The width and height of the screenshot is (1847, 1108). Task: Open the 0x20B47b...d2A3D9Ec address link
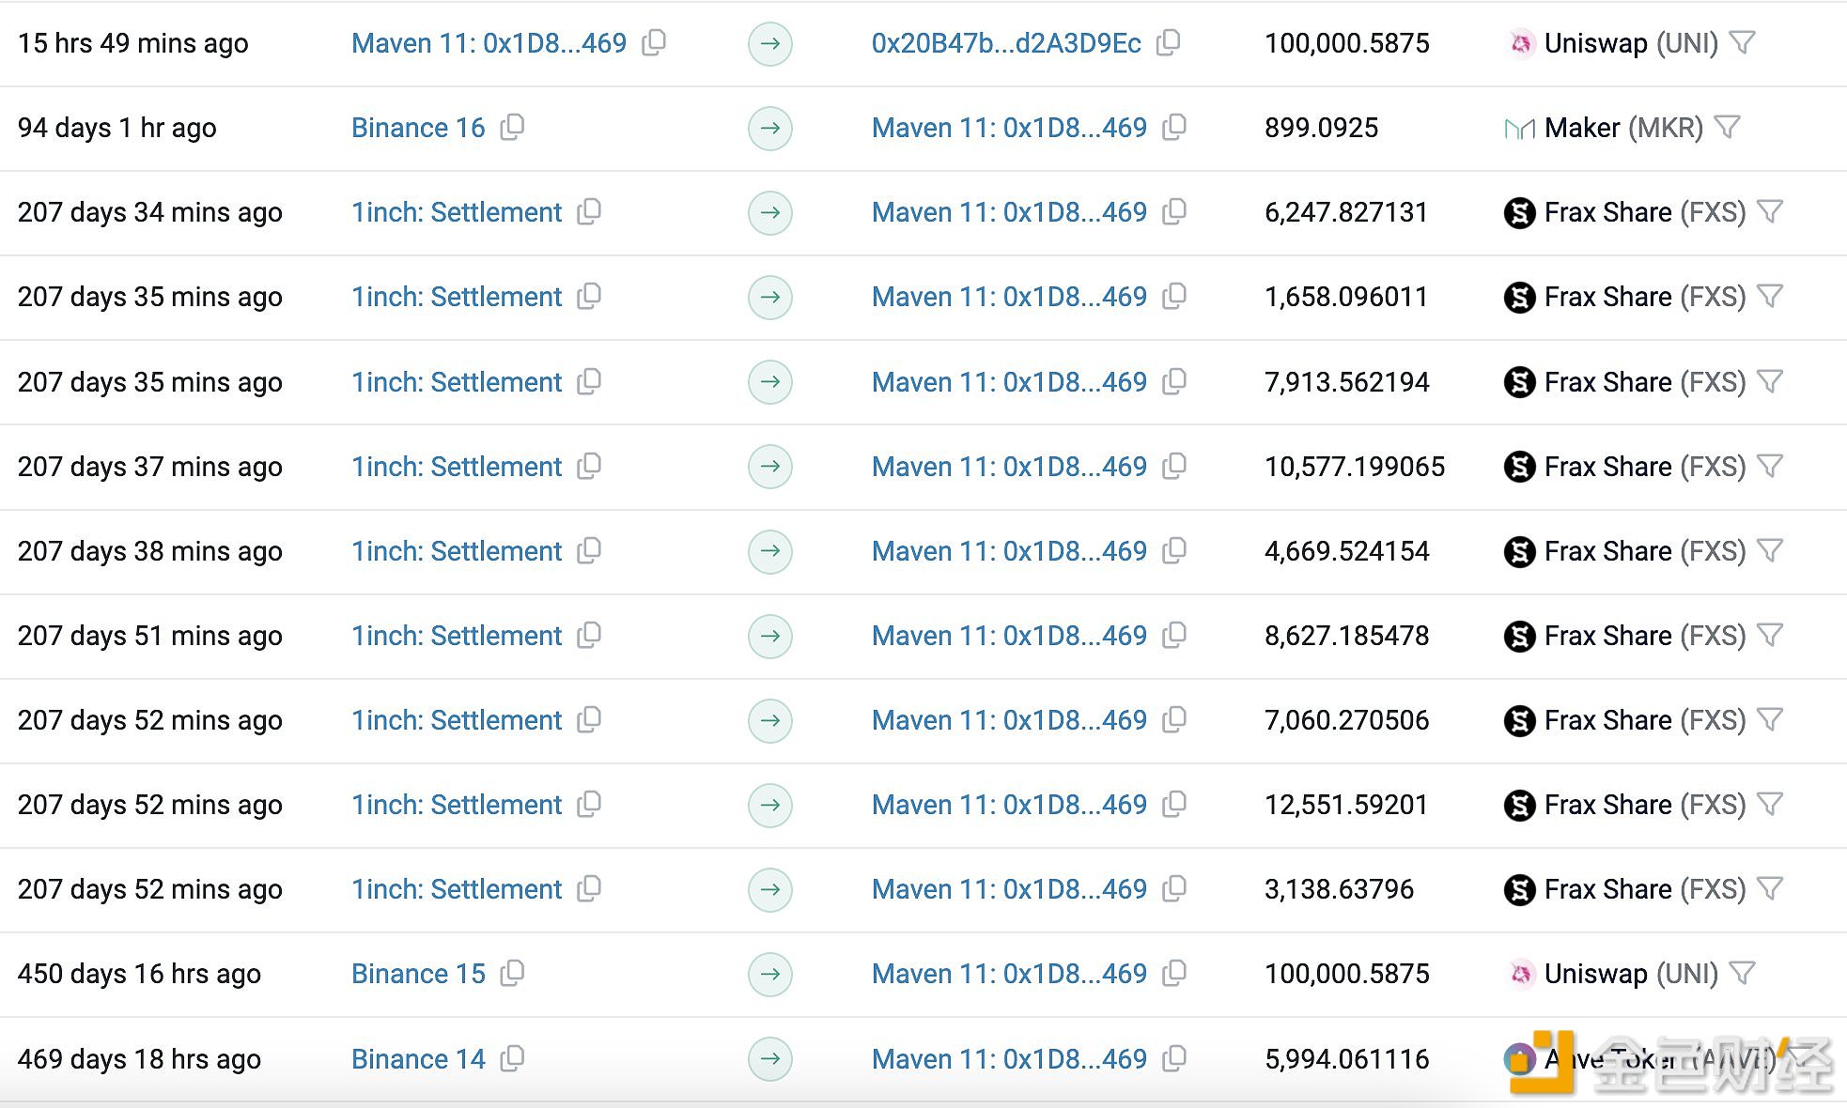click(1005, 43)
